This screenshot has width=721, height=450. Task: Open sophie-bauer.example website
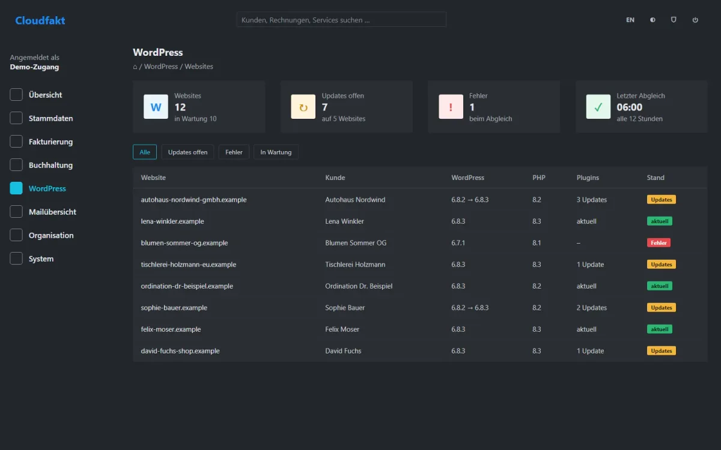pos(174,307)
